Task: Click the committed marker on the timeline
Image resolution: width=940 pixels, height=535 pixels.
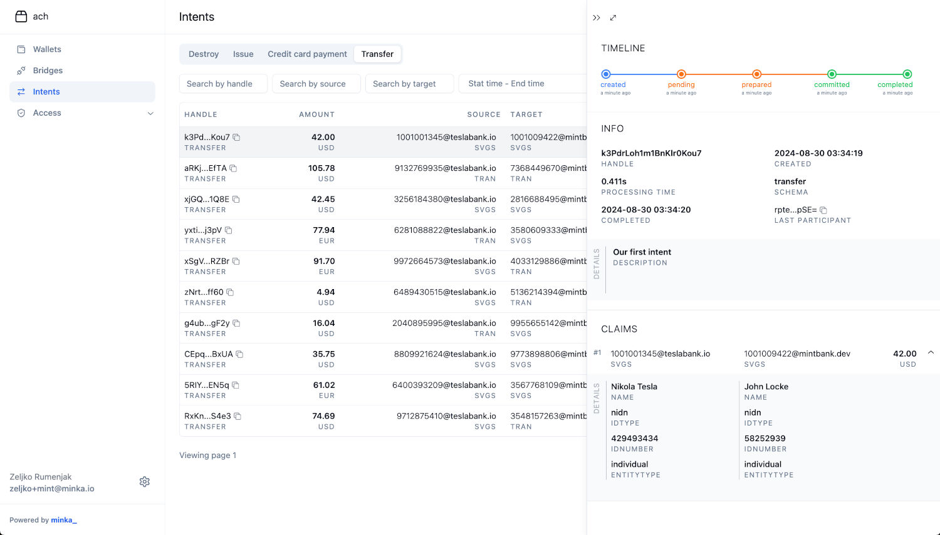Action: tap(831, 73)
